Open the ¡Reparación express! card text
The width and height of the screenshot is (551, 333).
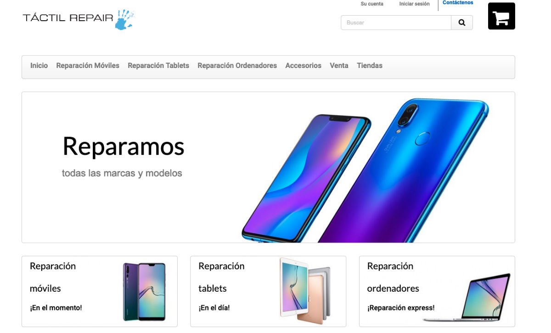[x=401, y=308]
